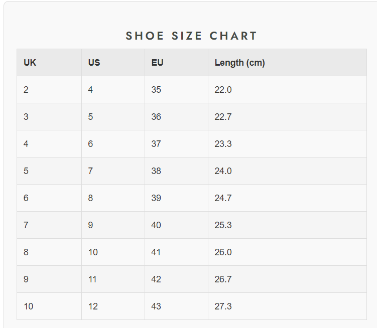Select EU size 35 cell
The image size is (377, 328).
tap(156, 90)
